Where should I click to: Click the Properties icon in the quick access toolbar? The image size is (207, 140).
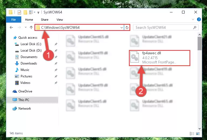(x=19, y=12)
